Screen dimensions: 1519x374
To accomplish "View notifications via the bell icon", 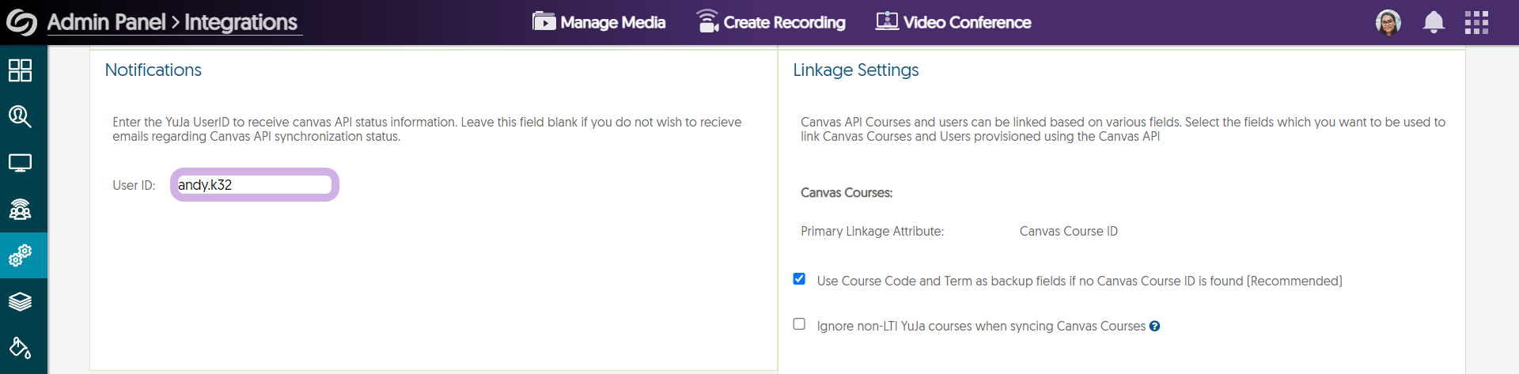I will point(1434,22).
